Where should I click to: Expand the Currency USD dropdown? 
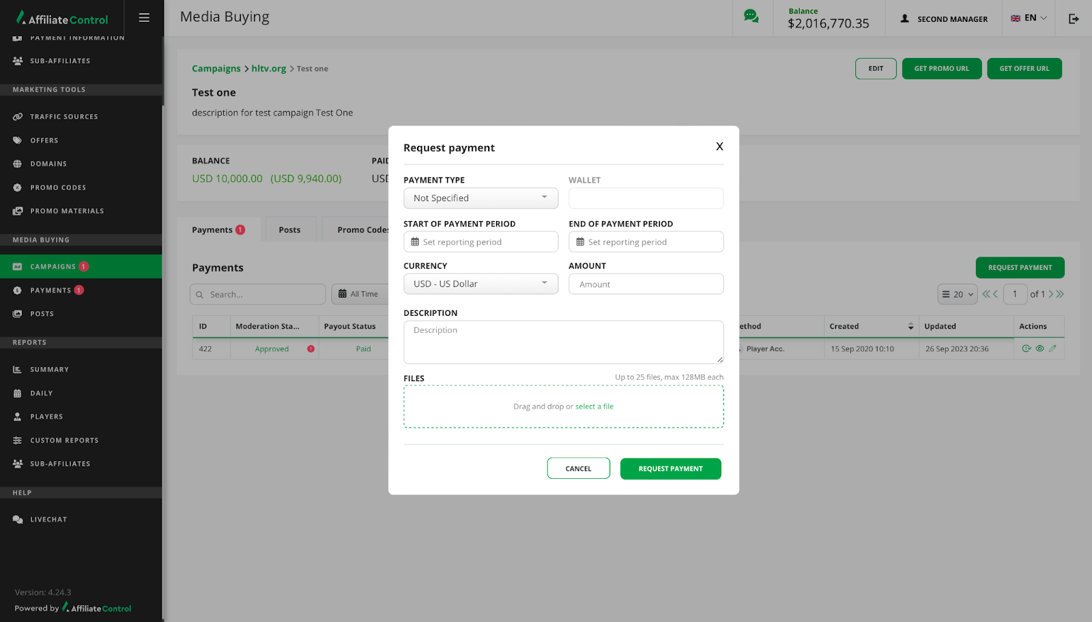pyautogui.click(x=480, y=284)
